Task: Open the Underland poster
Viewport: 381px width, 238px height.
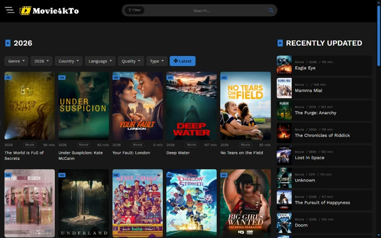Action: click(x=84, y=203)
